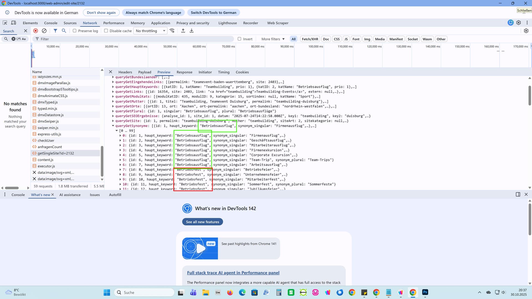Stop recording network log
Image resolution: width=532 pixels, height=299 pixels.
[x=35, y=31]
